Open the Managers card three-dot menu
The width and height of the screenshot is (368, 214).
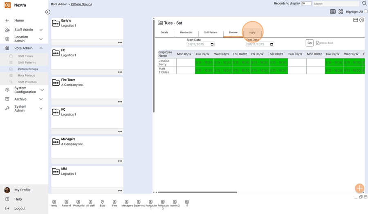(120, 161)
